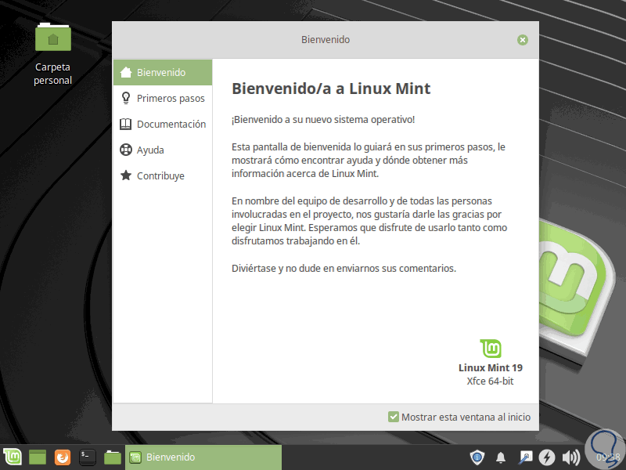Screen dimensions: 626x470
Task: Click the home icon beside Bienvenido
Action: point(125,72)
